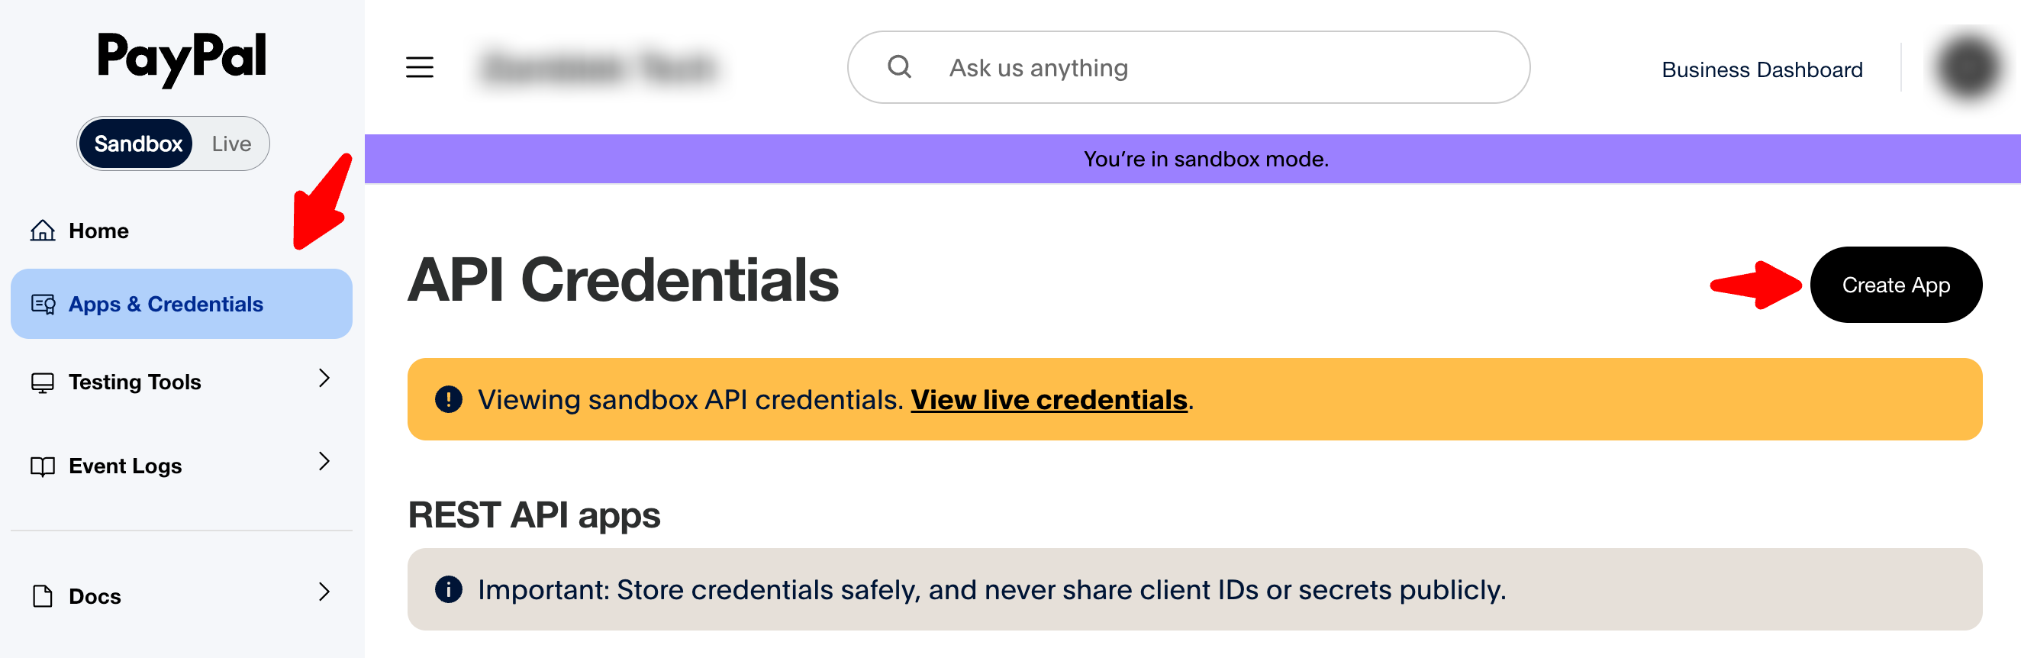2021x658 pixels.
Task: Focus the Ask us anything search field
Action: click(x=1188, y=67)
